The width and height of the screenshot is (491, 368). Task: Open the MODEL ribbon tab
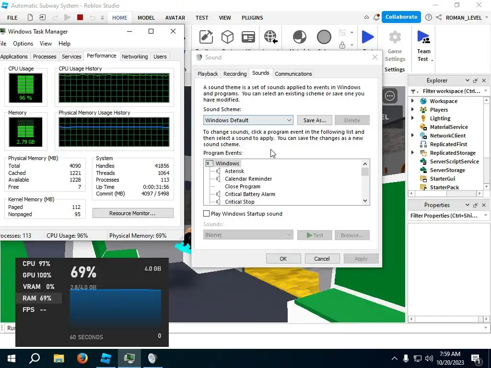(x=146, y=18)
